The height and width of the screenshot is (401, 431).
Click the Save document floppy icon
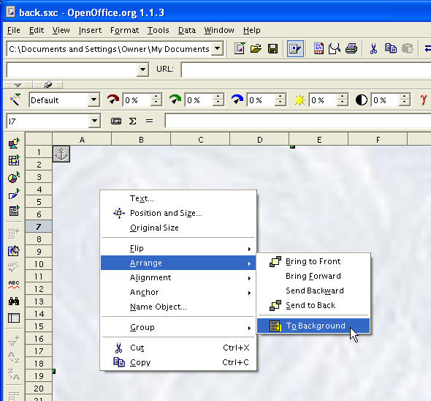pos(272,49)
